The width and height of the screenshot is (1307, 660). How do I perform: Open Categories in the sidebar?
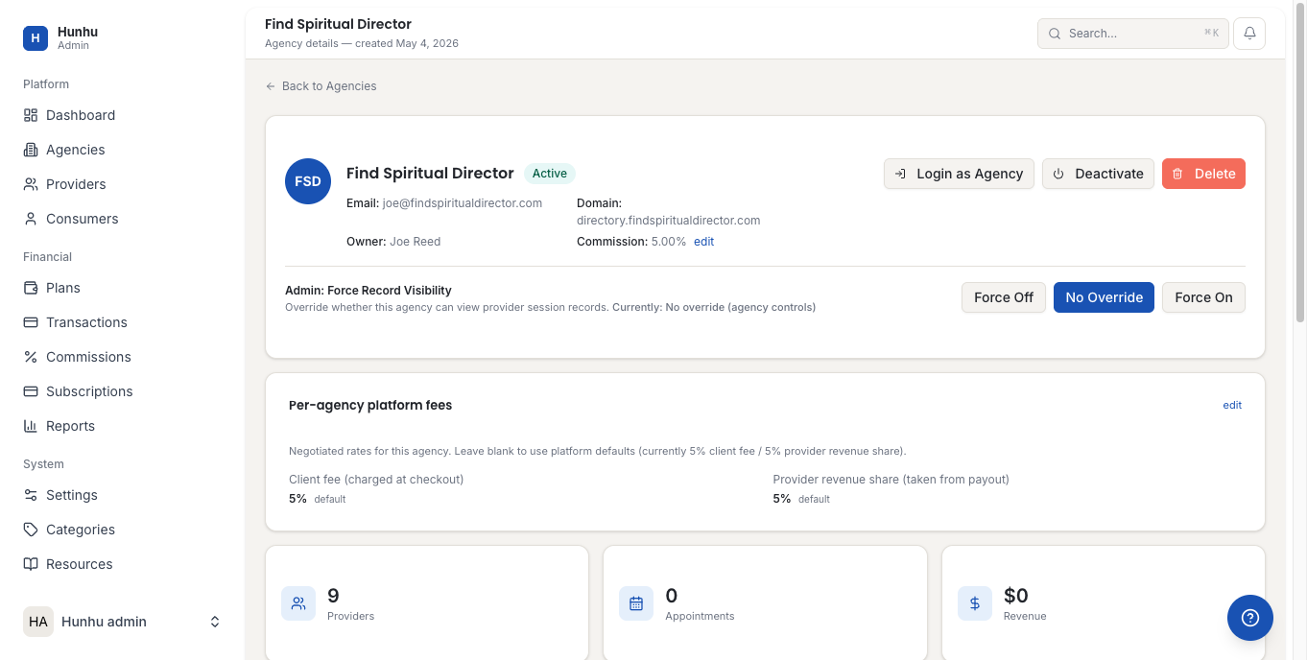pyautogui.click(x=122, y=530)
